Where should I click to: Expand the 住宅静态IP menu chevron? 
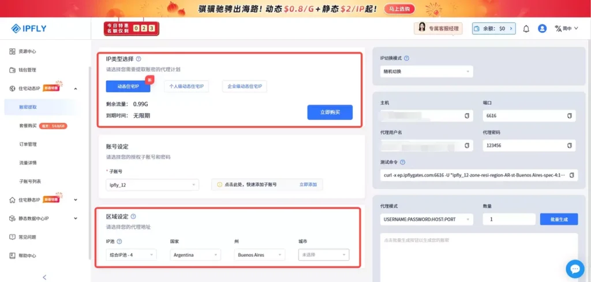tap(76, 200)
